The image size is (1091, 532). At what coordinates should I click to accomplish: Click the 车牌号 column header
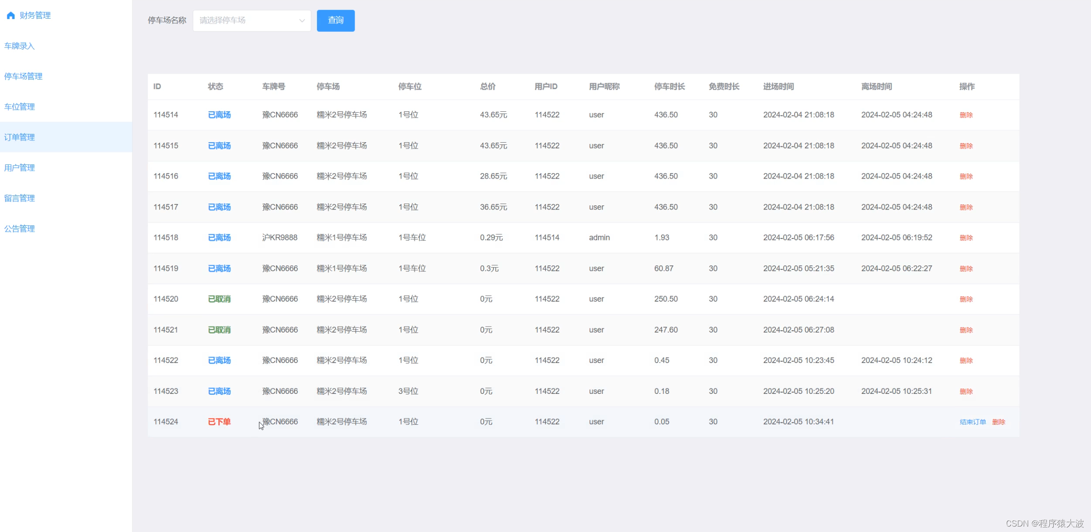(x=274, y=86)
